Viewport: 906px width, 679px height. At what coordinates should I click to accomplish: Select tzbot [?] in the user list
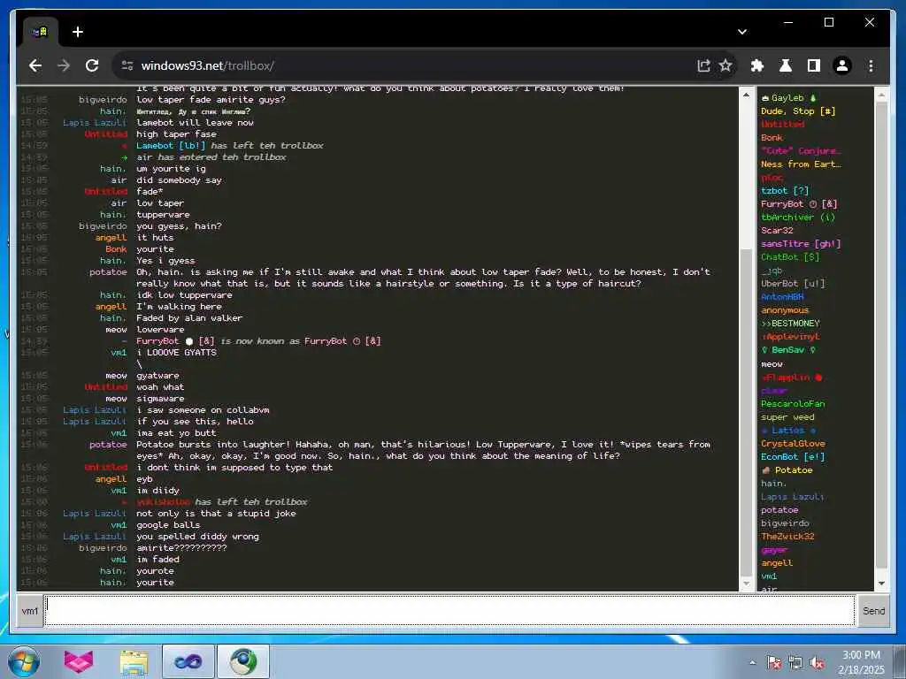tap(785, 191)
